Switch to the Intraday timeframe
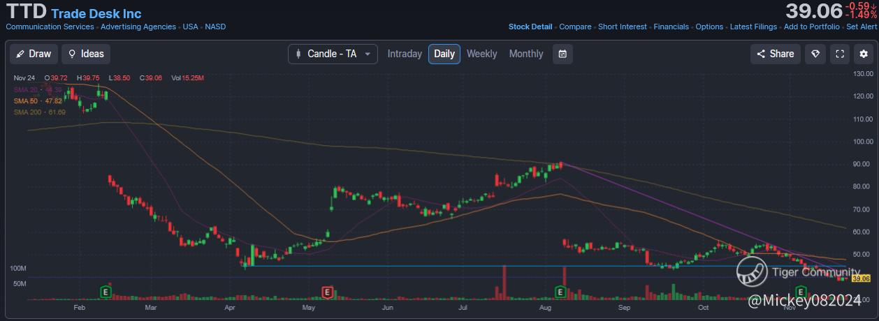Image resolution: width=879 pixels, height=321 pixels. click(405, 54)
